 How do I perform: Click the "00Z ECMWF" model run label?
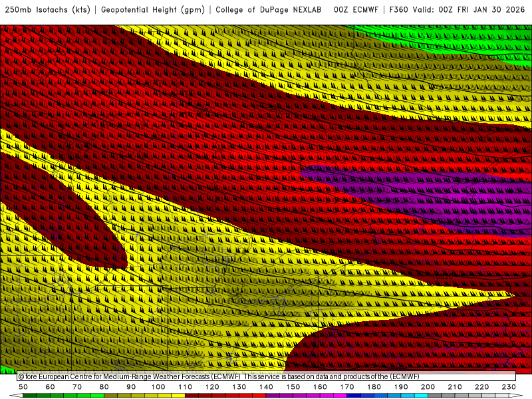click(356, 10)
